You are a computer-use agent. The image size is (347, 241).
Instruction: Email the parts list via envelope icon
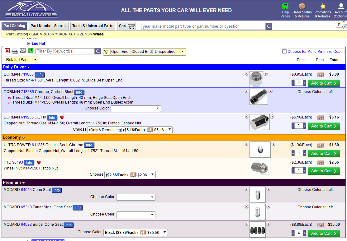click(22, 51)
